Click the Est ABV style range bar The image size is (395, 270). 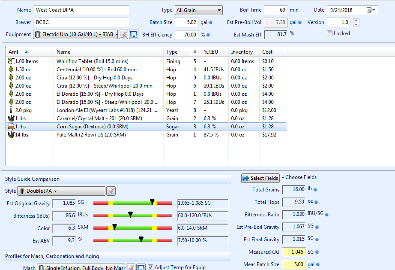pos(133,240)
